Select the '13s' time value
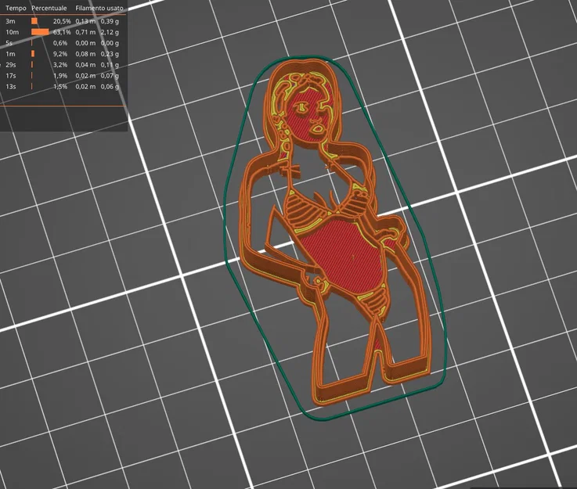 pos(11,86)
